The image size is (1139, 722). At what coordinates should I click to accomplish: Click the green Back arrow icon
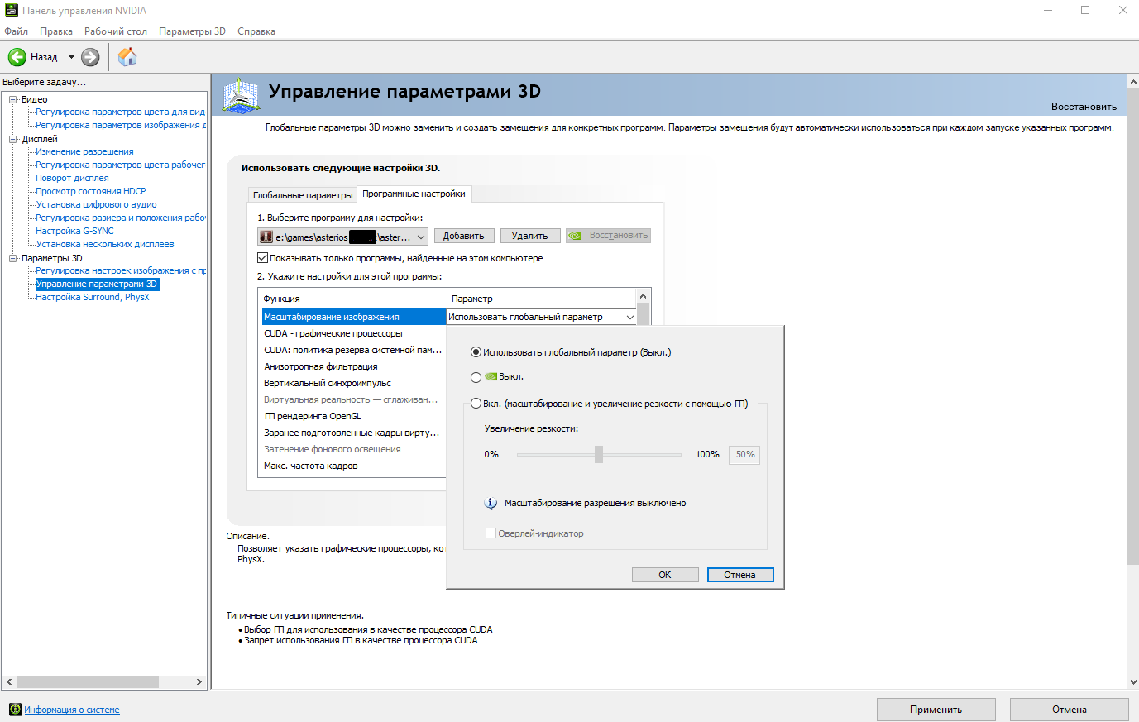[17, 57]
